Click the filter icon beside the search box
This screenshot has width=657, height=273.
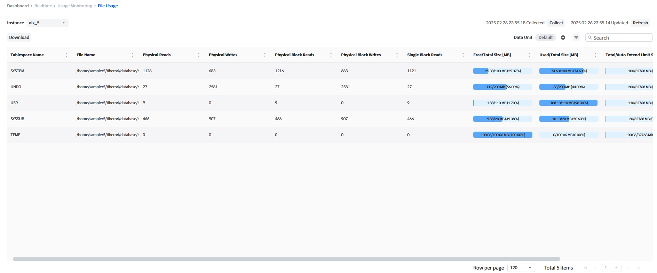576,38
